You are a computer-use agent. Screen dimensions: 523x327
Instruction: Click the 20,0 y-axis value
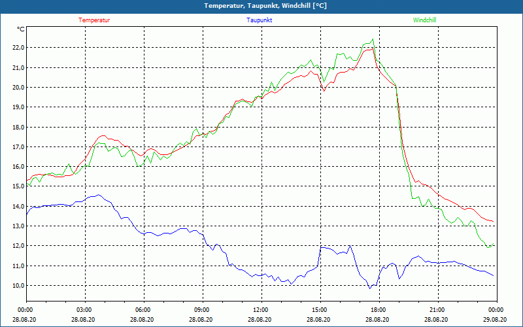19,88
